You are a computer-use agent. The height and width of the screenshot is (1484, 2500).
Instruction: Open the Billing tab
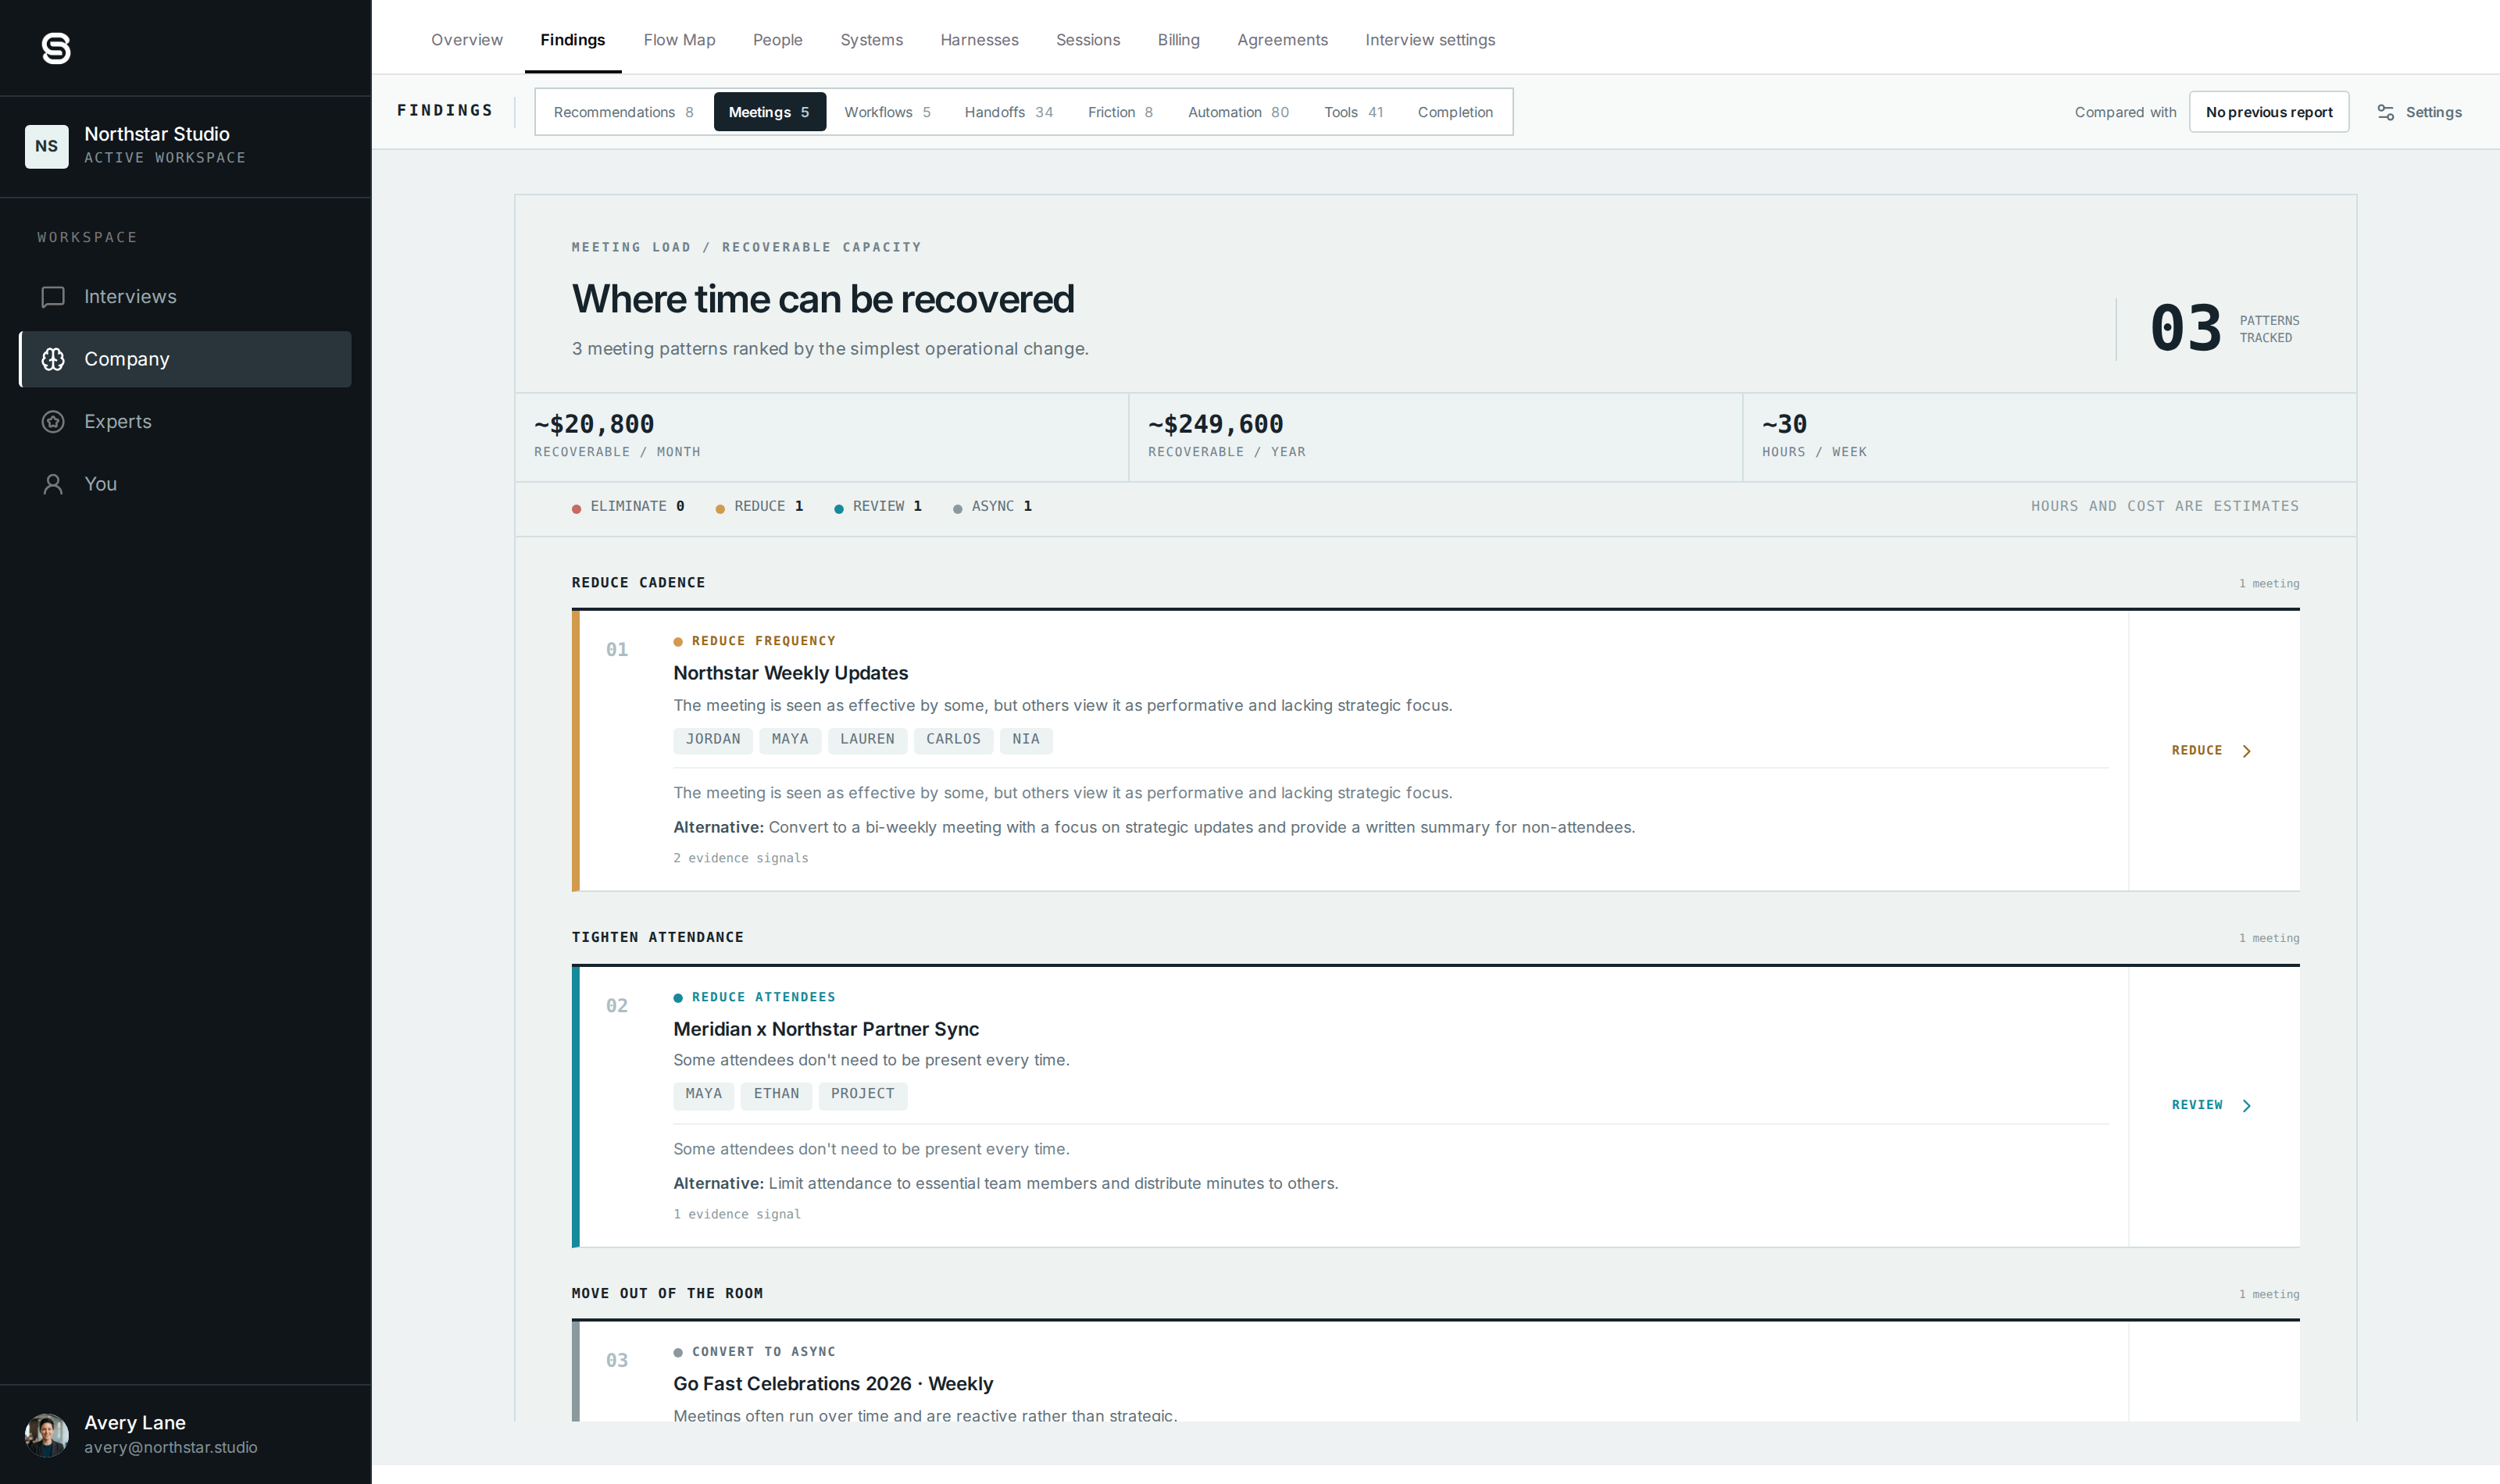(x=1179, y=40)
